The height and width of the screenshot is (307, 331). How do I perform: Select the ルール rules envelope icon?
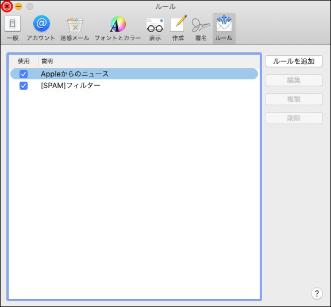(x=224, y=28)
